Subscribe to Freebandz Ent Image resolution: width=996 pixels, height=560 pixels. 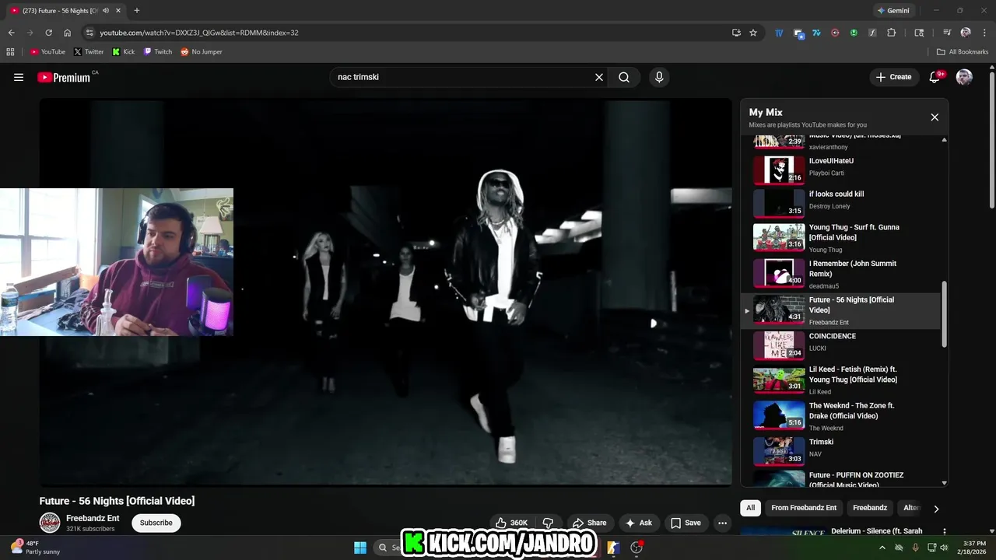coord(156,523)
